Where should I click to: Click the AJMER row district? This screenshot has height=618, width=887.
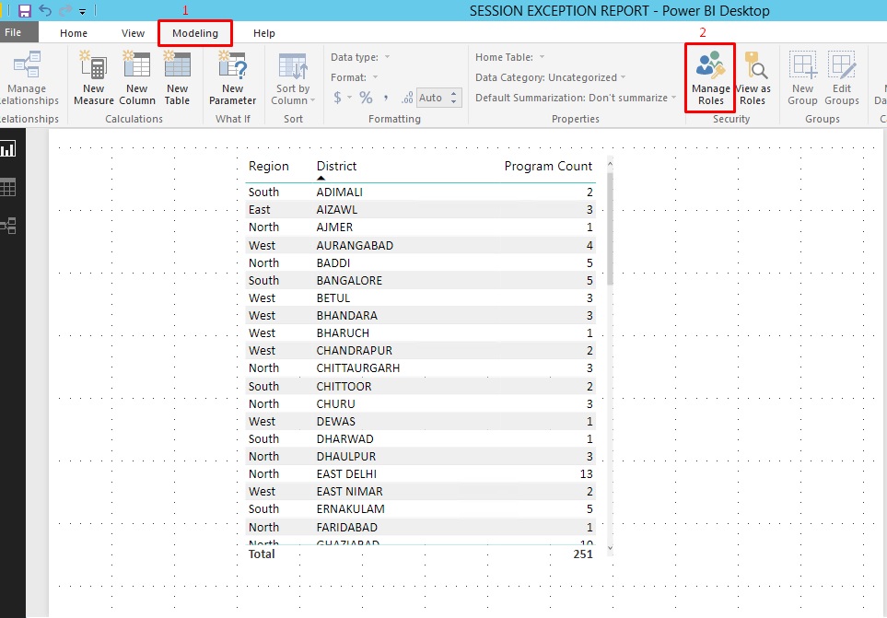point(334,227)
